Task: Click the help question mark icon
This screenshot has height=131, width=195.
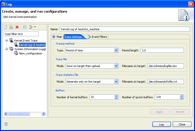Action: point(6,124)
